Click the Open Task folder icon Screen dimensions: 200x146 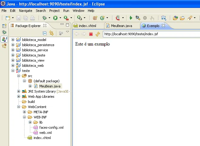coord(182,18)
